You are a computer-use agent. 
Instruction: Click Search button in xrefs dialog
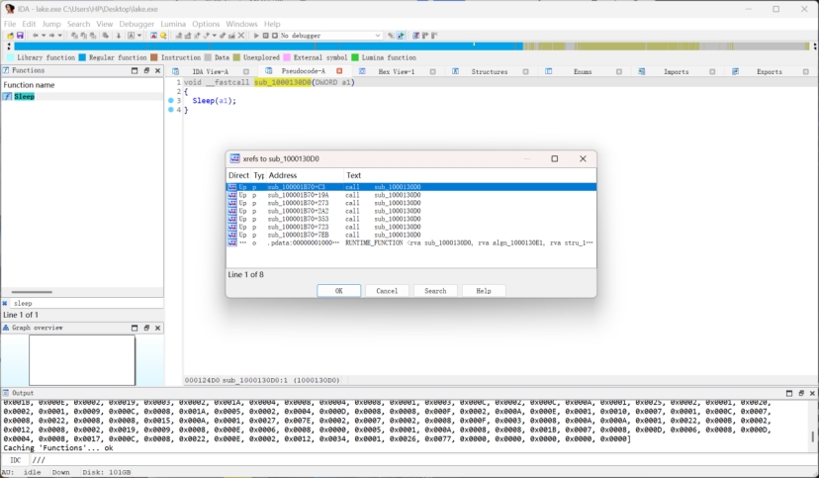pos(435,291)
